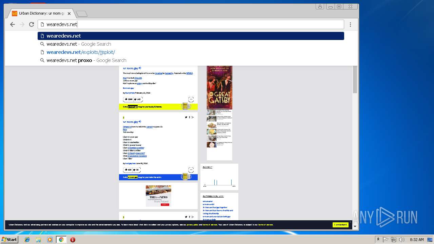Share third definition on Twitter
434x244 pixels.
(x=186, y=217)
